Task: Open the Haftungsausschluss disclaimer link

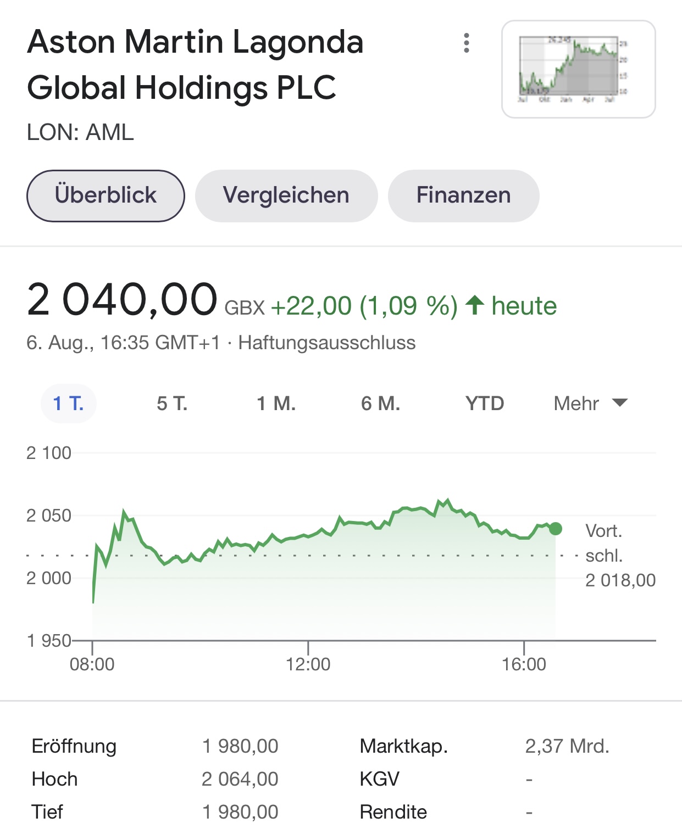Action: pyautogui.click(x=326, y=343)
